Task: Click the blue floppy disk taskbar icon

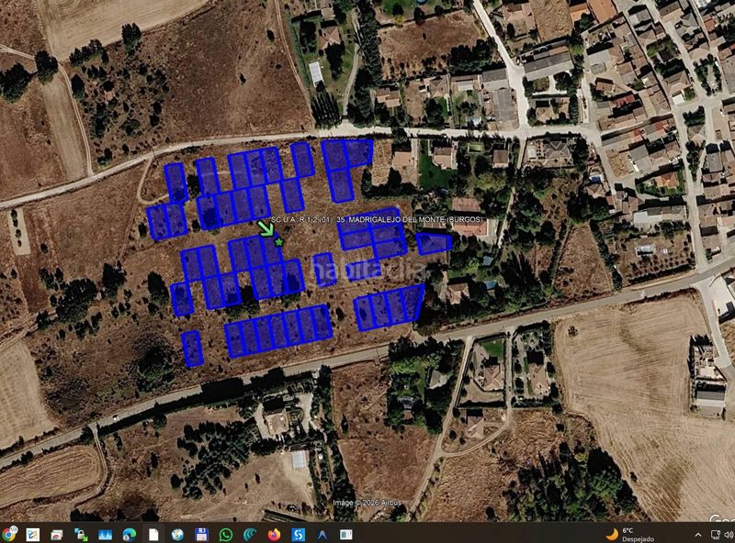Action: click(x=201, y=535)
